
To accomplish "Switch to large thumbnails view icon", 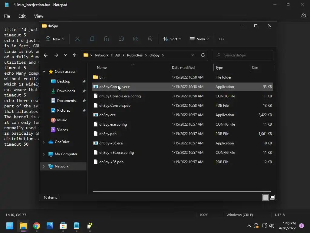I will coord(272,197).
